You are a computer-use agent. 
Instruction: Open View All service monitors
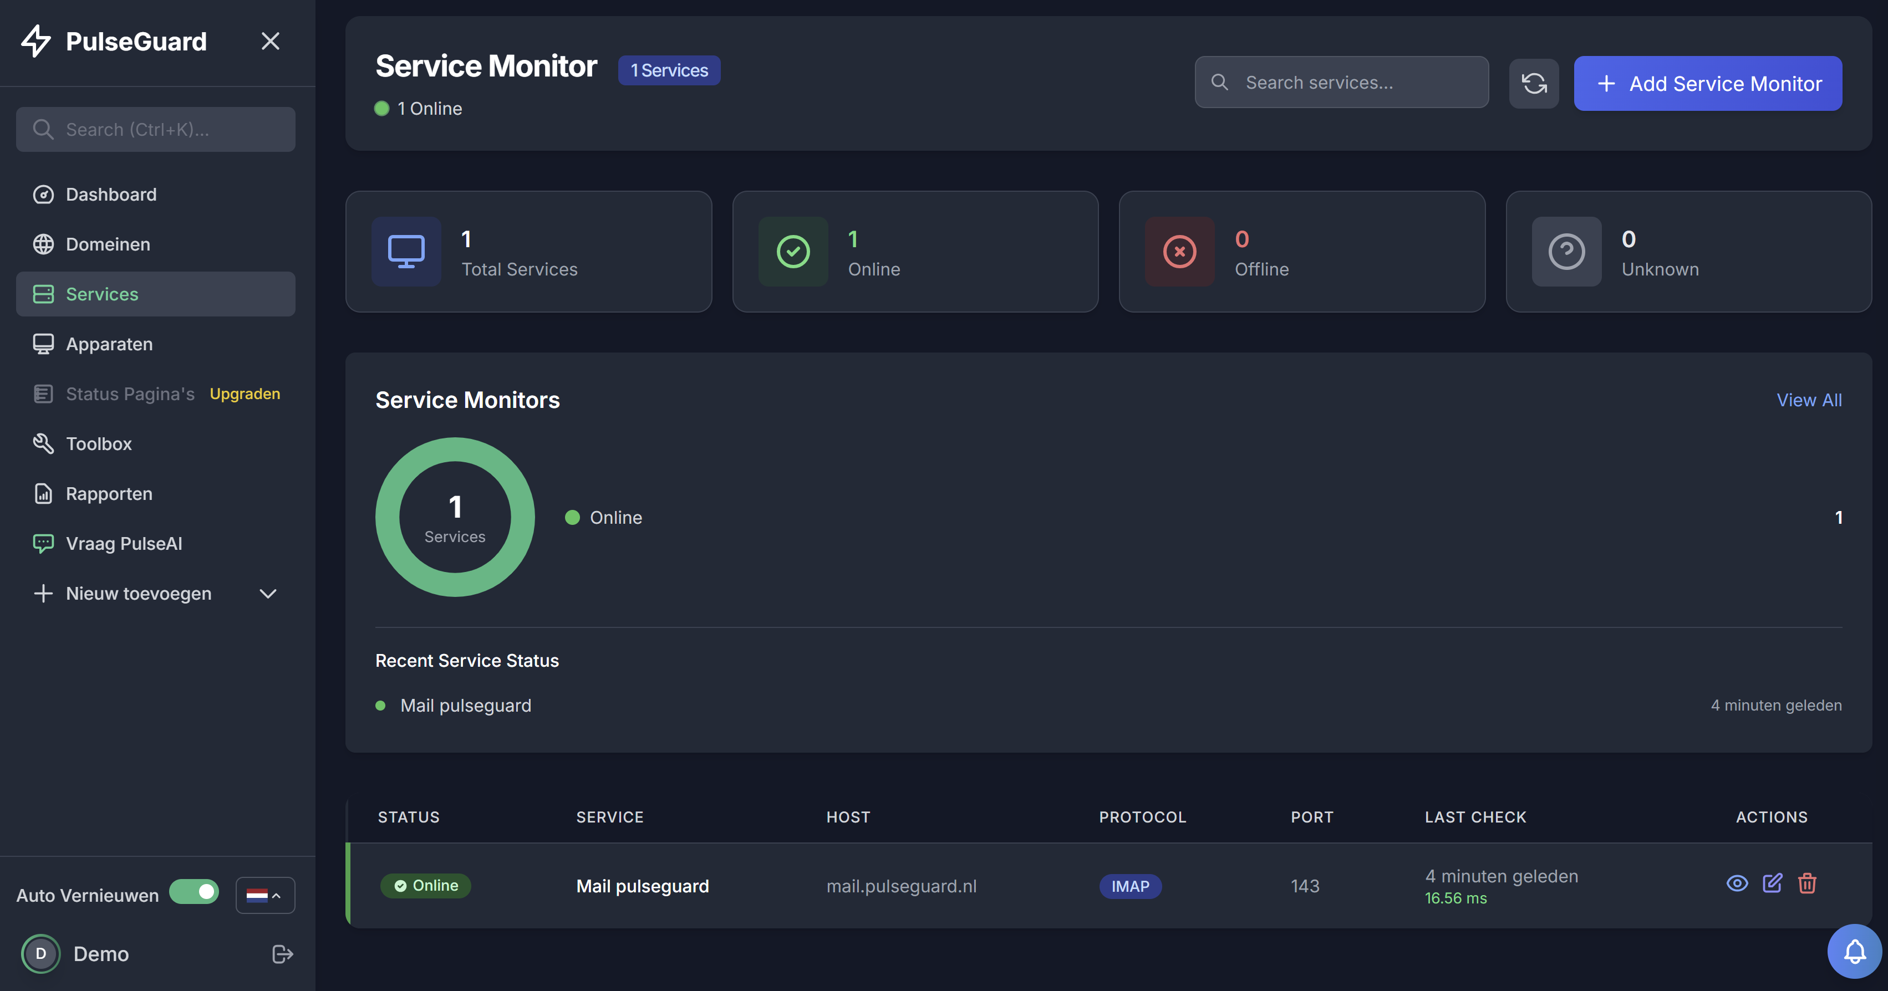1809,400
